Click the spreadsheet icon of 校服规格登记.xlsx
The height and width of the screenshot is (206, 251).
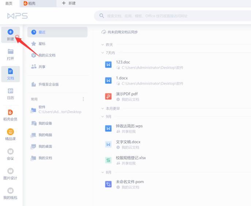(109, 160)
